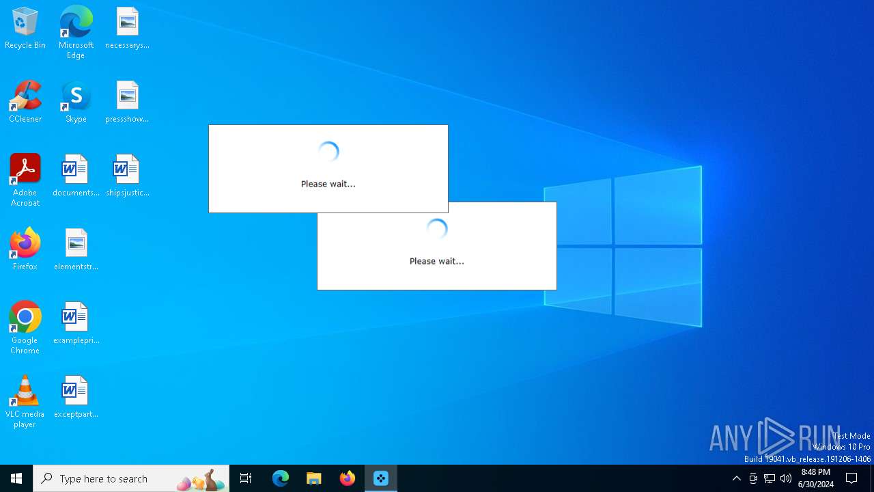Select the Firefox desktop shortcut

25,249
